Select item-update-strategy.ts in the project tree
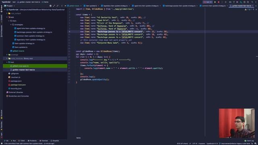This screenshot has height=145, width=258. pos(25,43)
